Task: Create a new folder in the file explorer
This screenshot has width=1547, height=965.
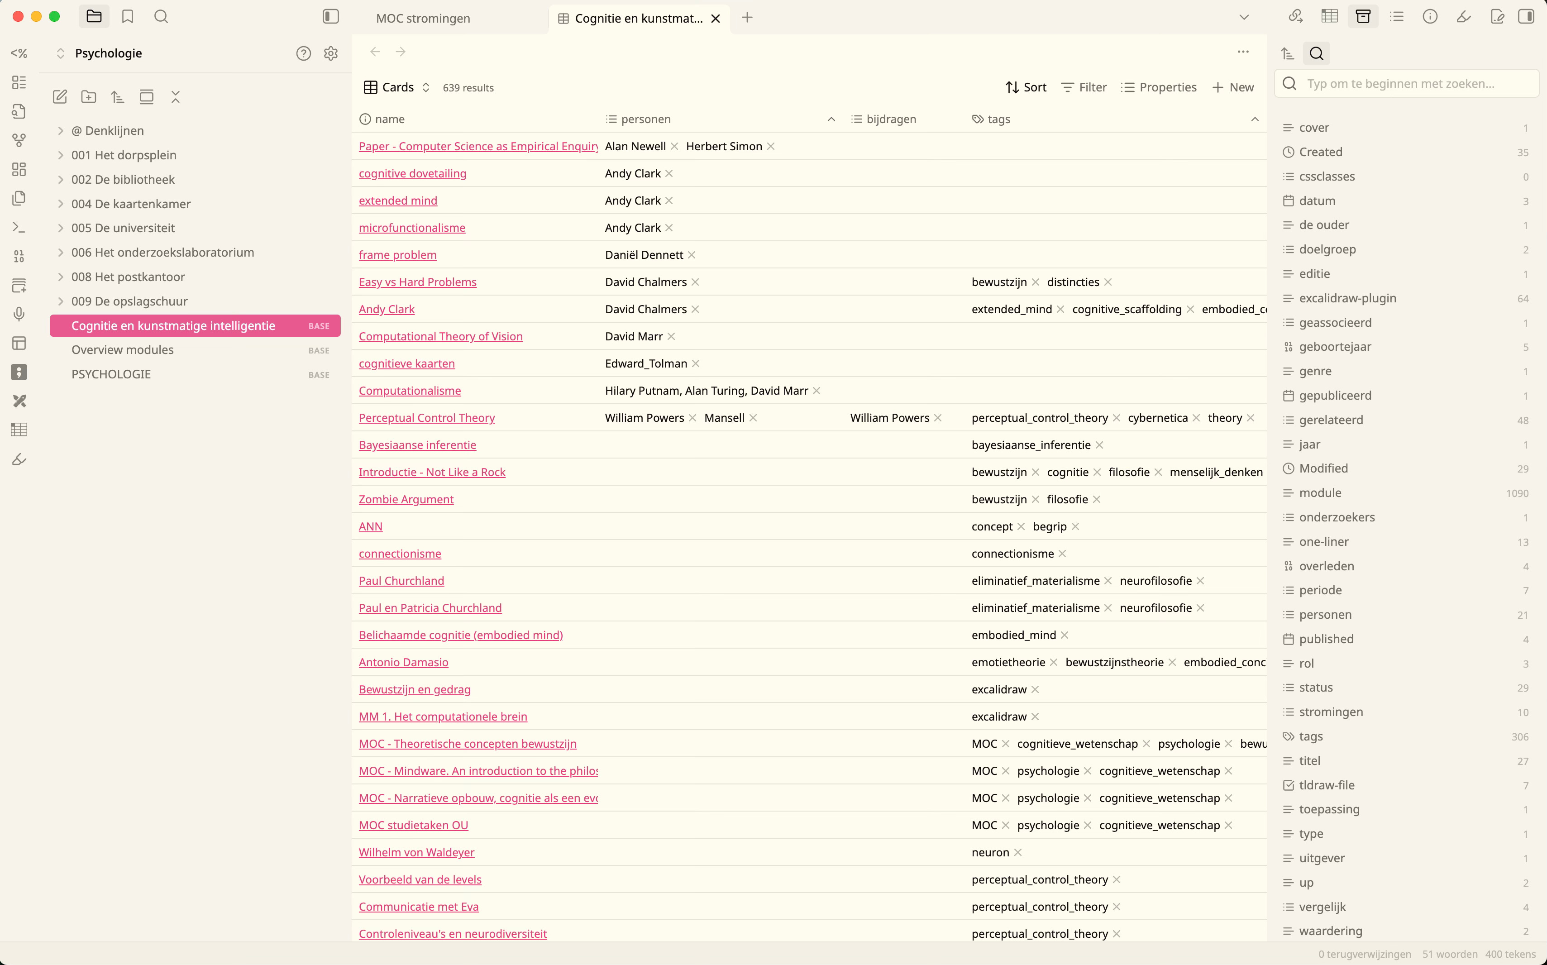Action: click(89, 96)
